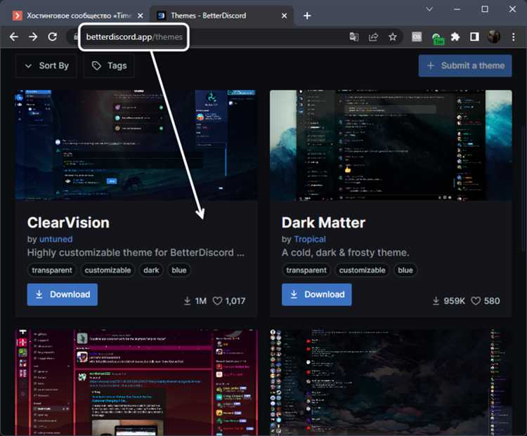Like Dark Matter with the heart icon
Image resolution: width=527 pixels, height=436 pixels.
pos(476,301)
